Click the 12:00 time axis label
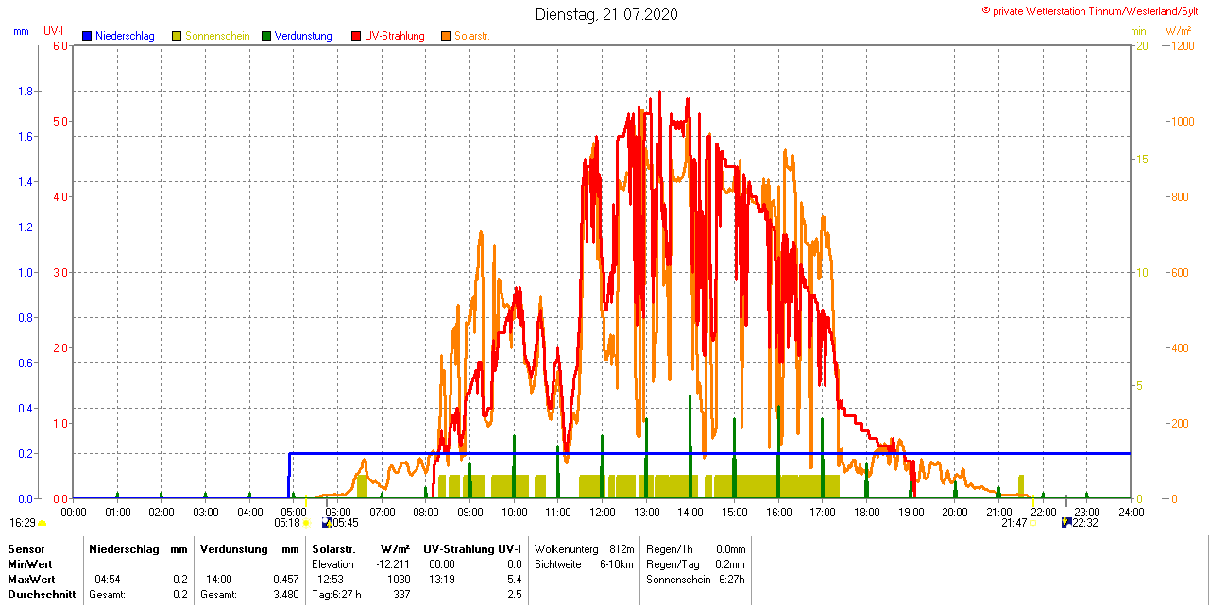1209x605 pixels. (x=603, y=512)
